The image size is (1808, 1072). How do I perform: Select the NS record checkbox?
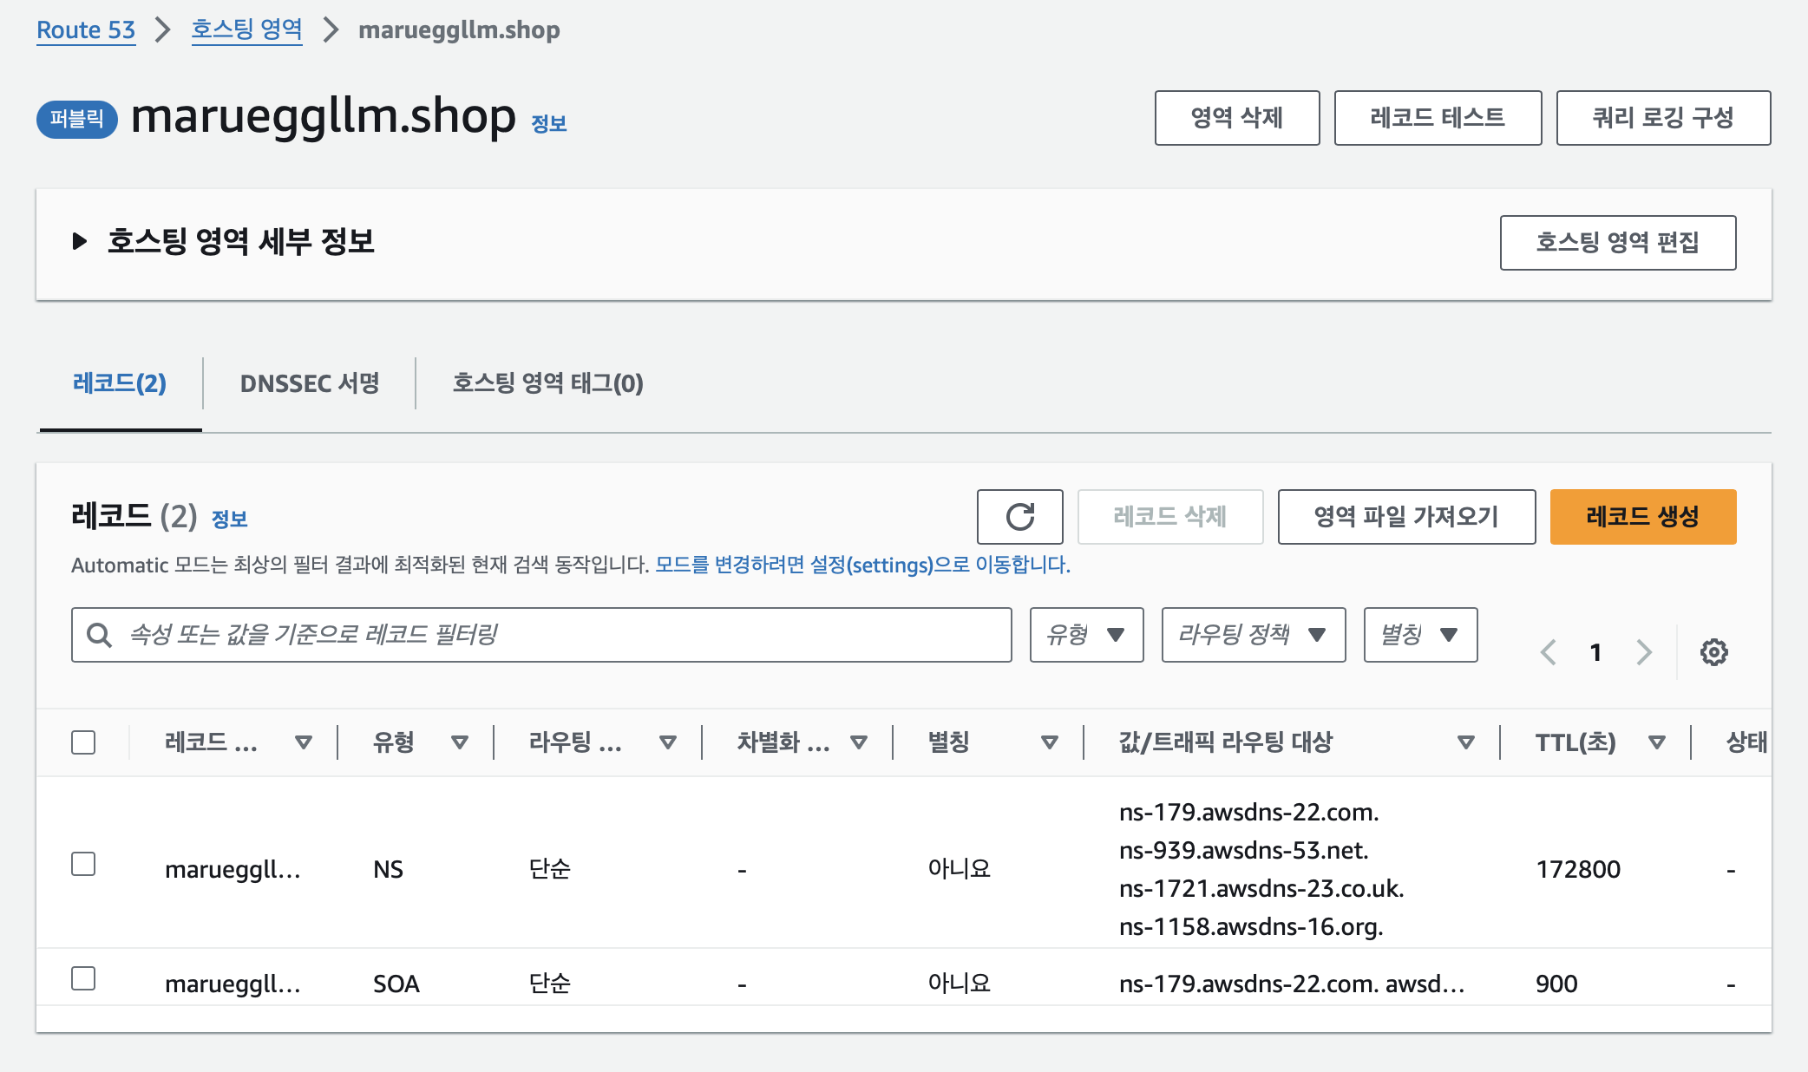pyautogui.click(x=83, y=865)
